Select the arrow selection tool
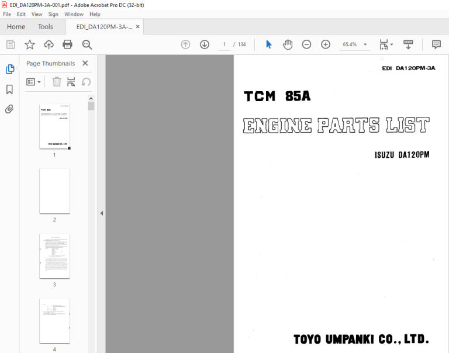Image resolution: width=449 pixels, height=353 pixels. click(x=268, y=44)
